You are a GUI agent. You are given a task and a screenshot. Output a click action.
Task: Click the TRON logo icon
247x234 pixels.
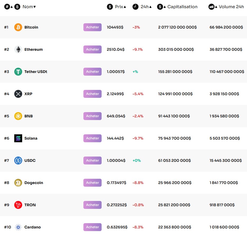pos(18,205)
